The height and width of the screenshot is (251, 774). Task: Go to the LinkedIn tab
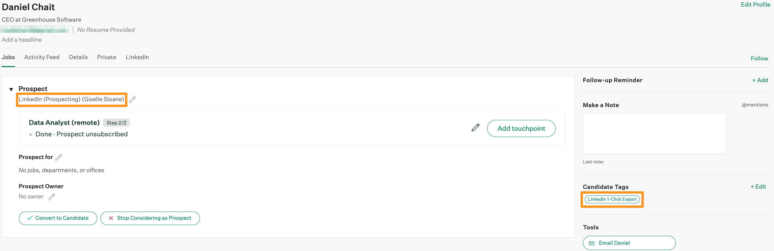click(x=137, y=57)
